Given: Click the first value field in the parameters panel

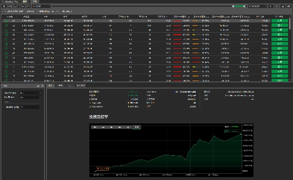Looking at the screenshot, I should [x=30, y=93].
